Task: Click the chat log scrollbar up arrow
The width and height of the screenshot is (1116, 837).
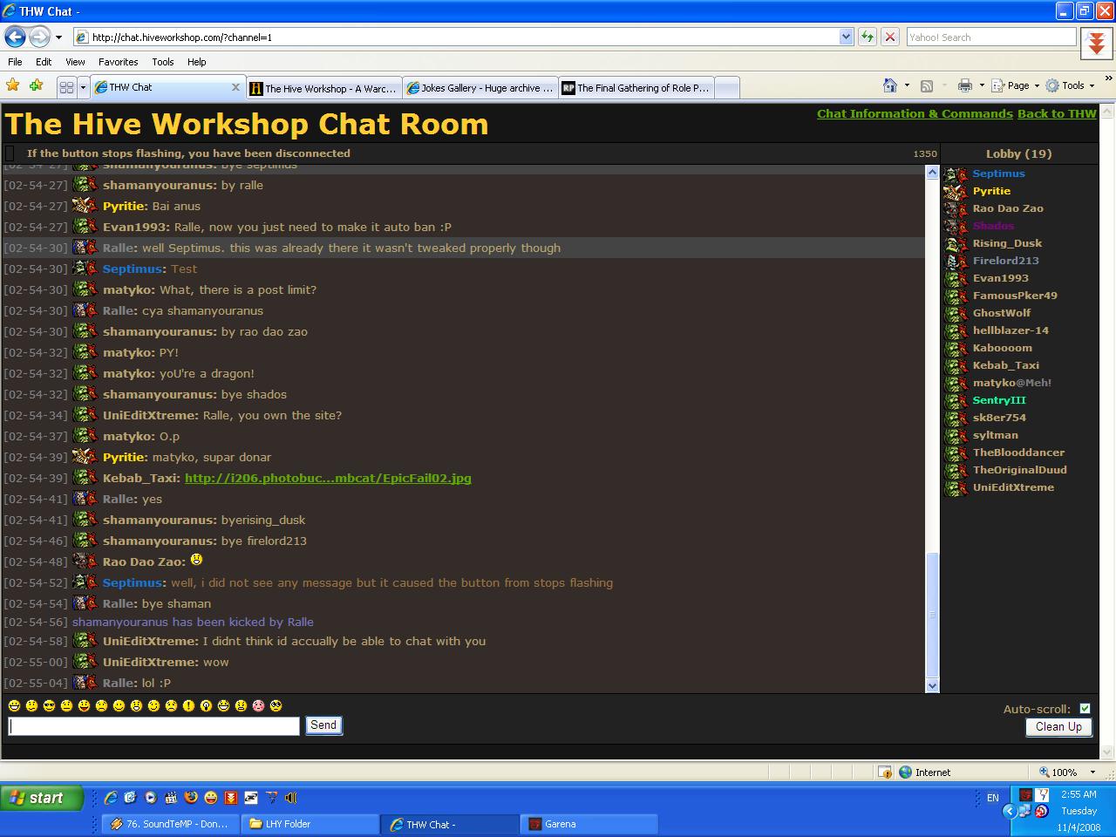Action: coord(932,172)
